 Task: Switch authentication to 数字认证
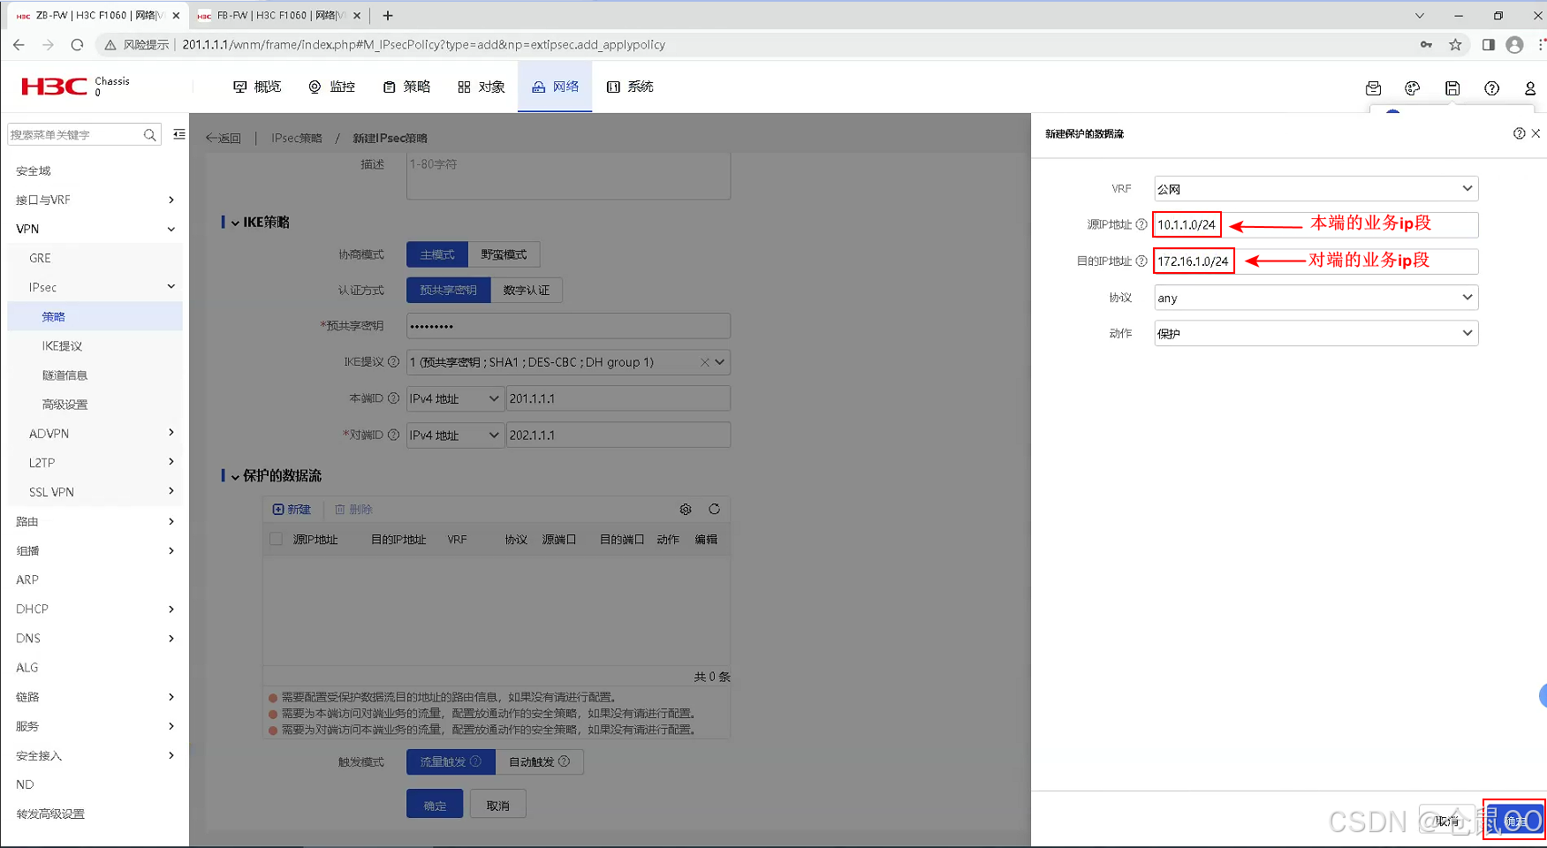coord(527,290)
